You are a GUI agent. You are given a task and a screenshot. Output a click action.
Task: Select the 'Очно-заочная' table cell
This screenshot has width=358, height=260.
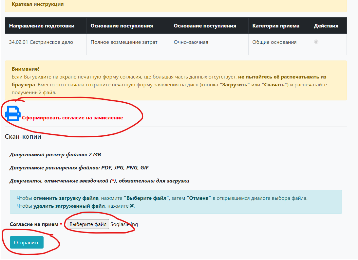[191, 42]
